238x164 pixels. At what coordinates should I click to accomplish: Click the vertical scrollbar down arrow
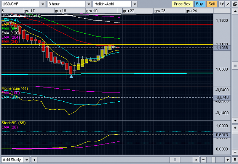point(235,120)
